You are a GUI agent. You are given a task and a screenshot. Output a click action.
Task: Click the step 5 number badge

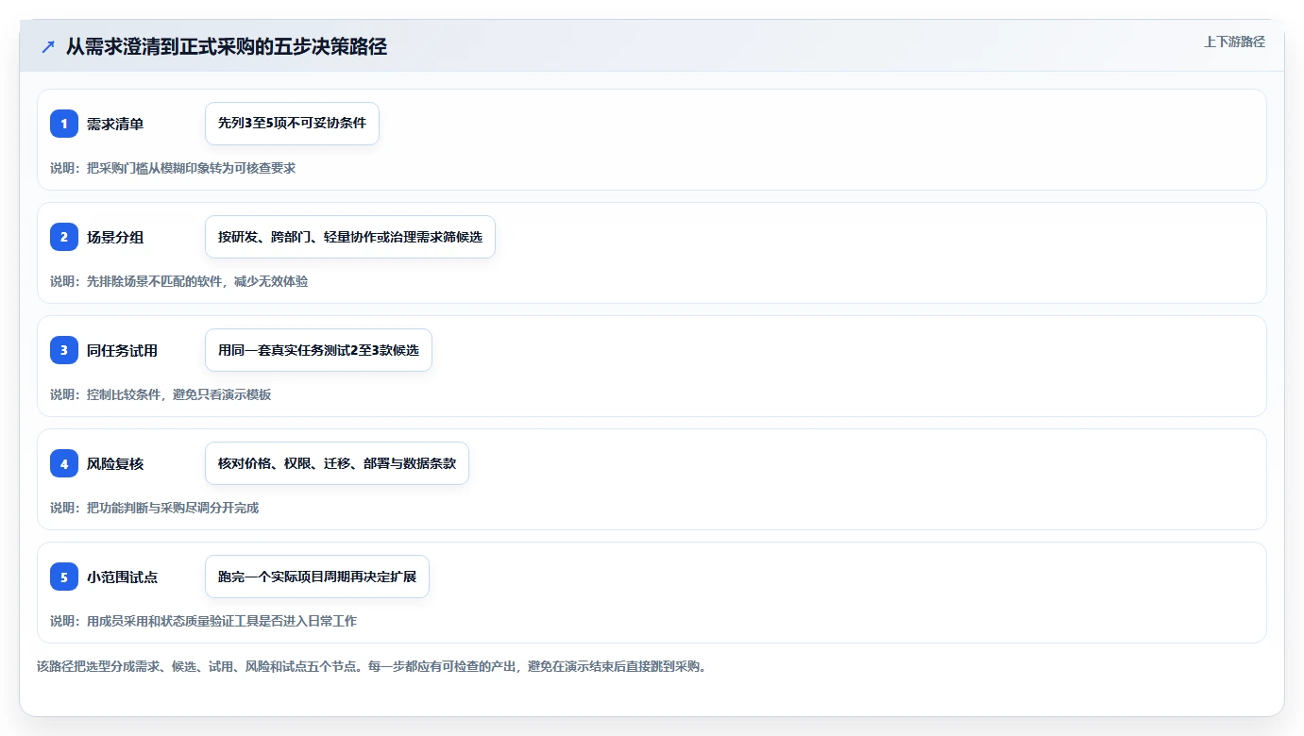[x=64, y=577]
